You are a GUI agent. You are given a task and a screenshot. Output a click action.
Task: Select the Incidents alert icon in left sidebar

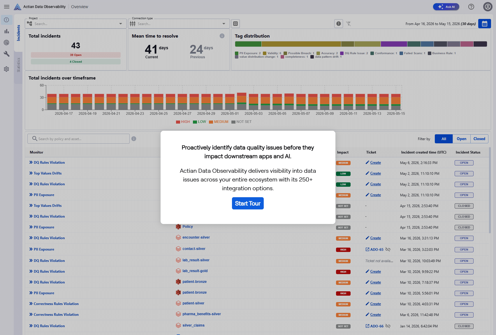pyautogui.click(x=6, y=20)
